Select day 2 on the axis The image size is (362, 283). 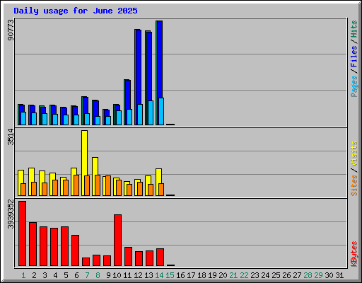click(34, 275)
